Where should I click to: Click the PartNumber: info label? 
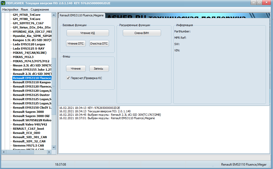click(x=182, y=31)
